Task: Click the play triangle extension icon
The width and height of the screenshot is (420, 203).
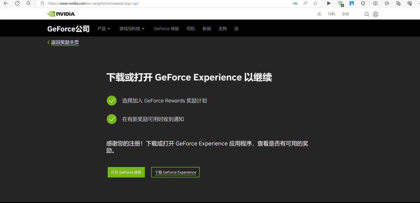Action: pos(329,3)
